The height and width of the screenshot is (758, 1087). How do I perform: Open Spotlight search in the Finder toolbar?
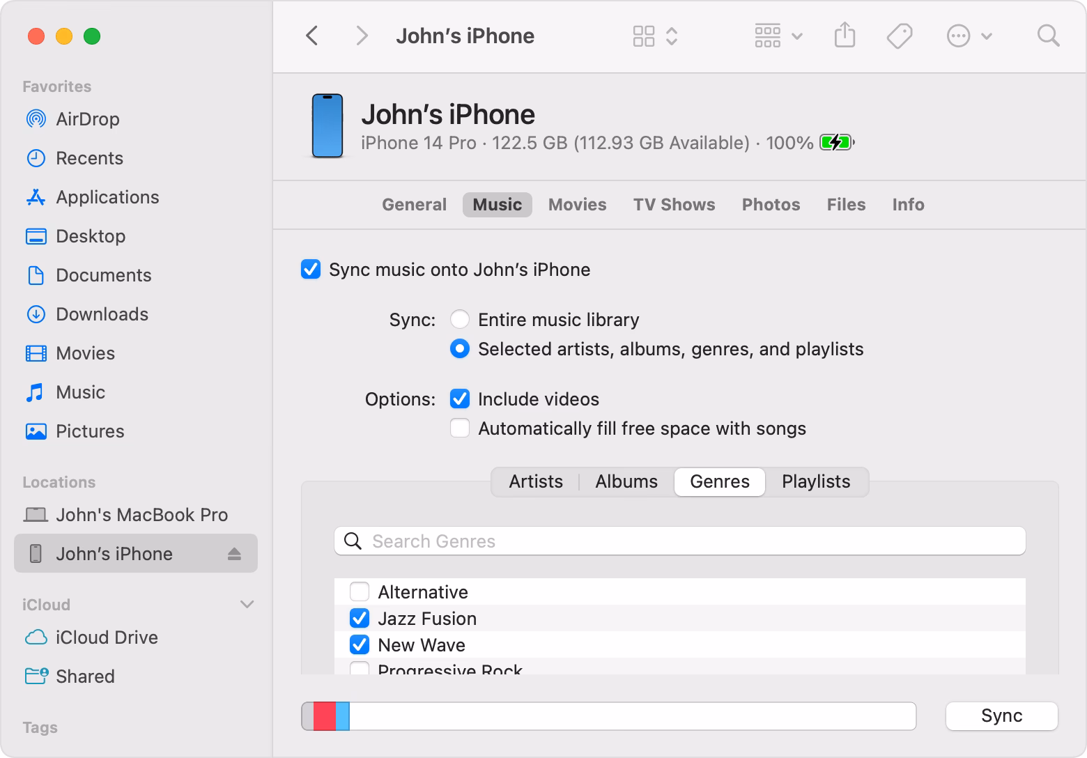(x=1048, y=36)
